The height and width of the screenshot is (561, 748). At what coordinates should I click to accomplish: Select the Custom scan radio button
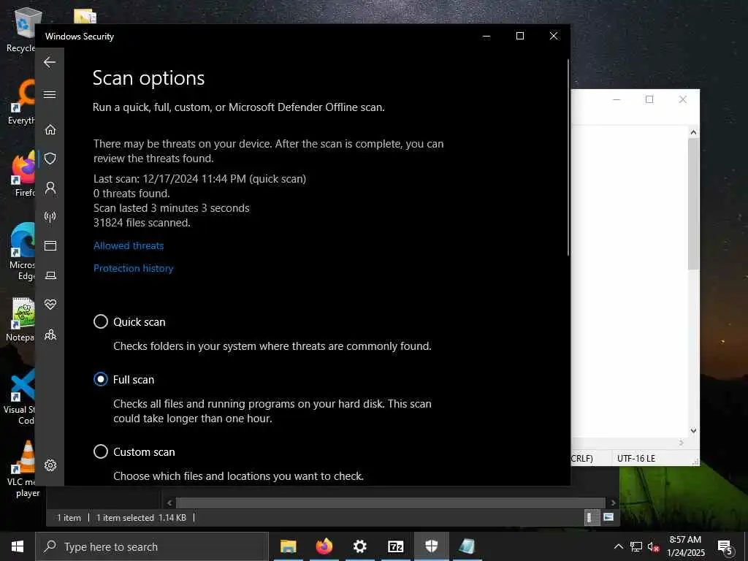click(101, 451)
